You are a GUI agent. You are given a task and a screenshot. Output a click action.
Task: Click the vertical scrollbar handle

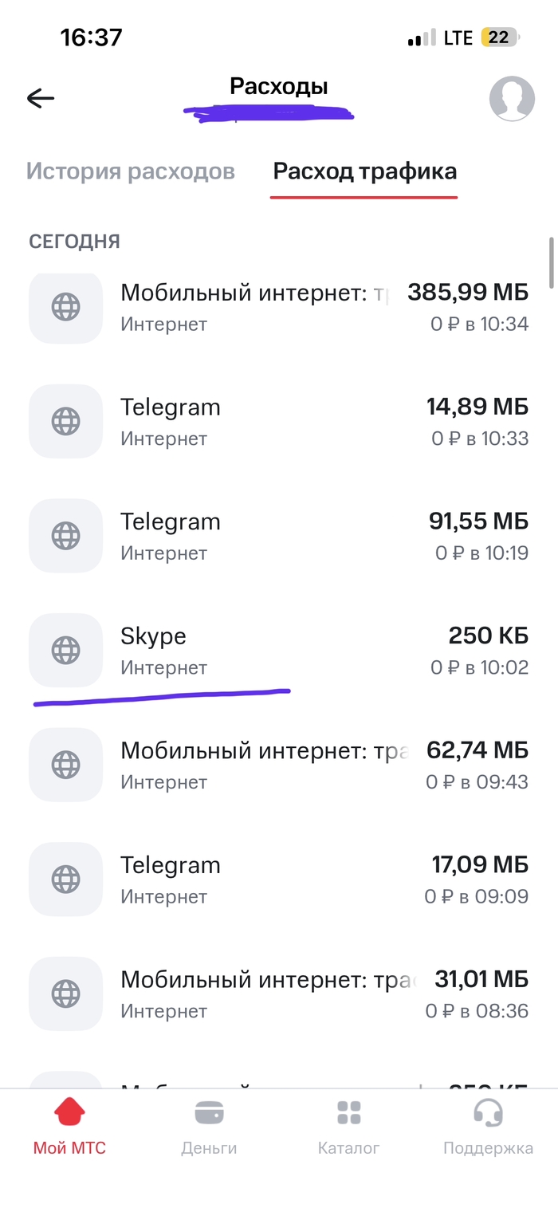pos(551,263)
